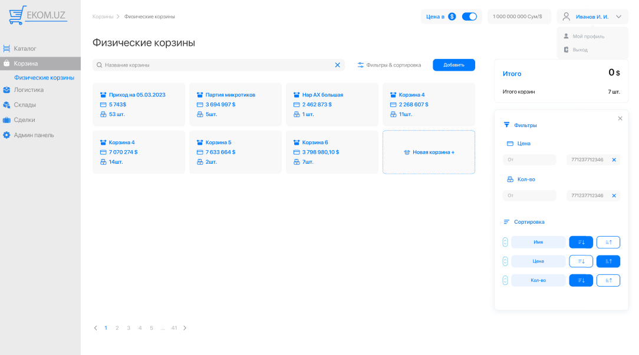Viewport: 639px width, 355px height.
Task: Go to page 2 in pagination
Action: 117,328
